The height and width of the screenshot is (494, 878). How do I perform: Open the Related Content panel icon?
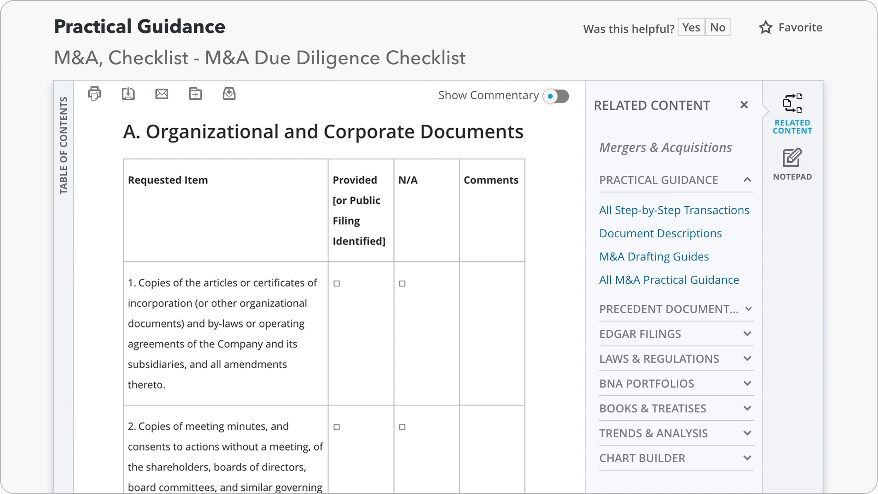(793, 105)
